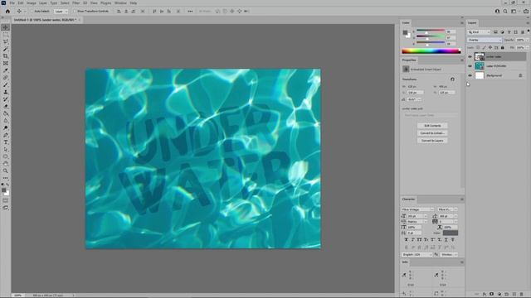The height and width of the screenshot is (298, 531).
Task: Open the Image menu
Action: 32,3
